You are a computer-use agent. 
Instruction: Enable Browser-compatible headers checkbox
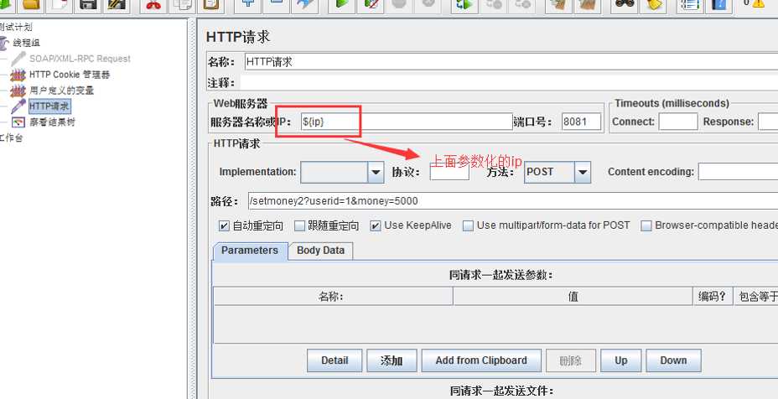pyautogui.click(x=646, y=225)
